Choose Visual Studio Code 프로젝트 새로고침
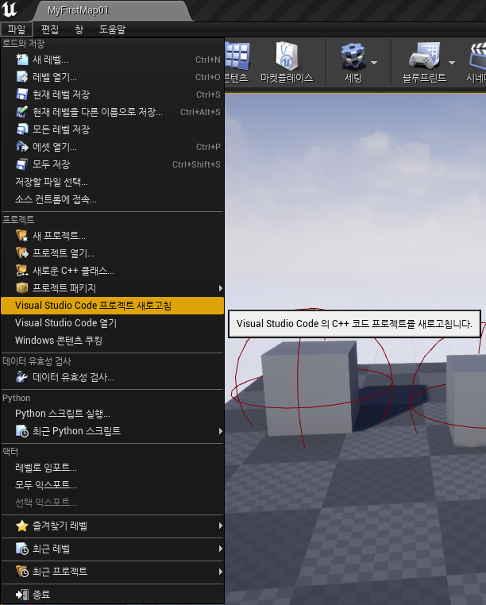486x605 pixels. [112, 306]
